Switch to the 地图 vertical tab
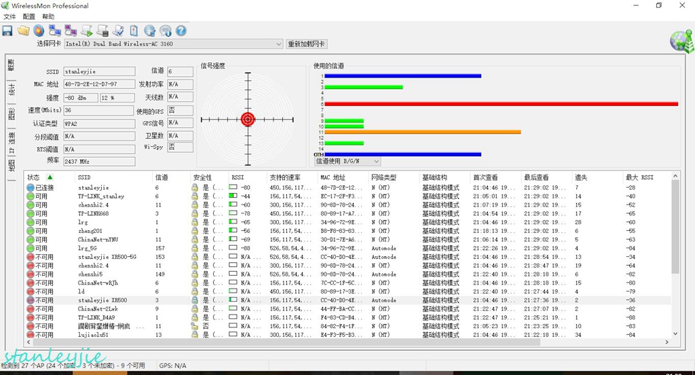Image resolution: width=695 pixels, height=375 pixels. click(x=11, y=166)
